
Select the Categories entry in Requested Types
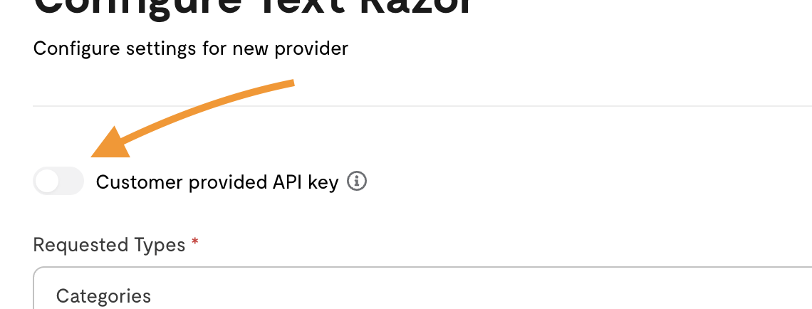tap(103, 296)
